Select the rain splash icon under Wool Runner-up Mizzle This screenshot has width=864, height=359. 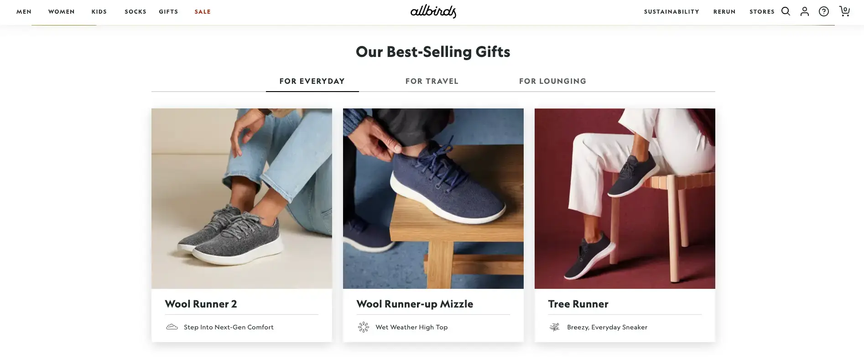tap(364, 327)
